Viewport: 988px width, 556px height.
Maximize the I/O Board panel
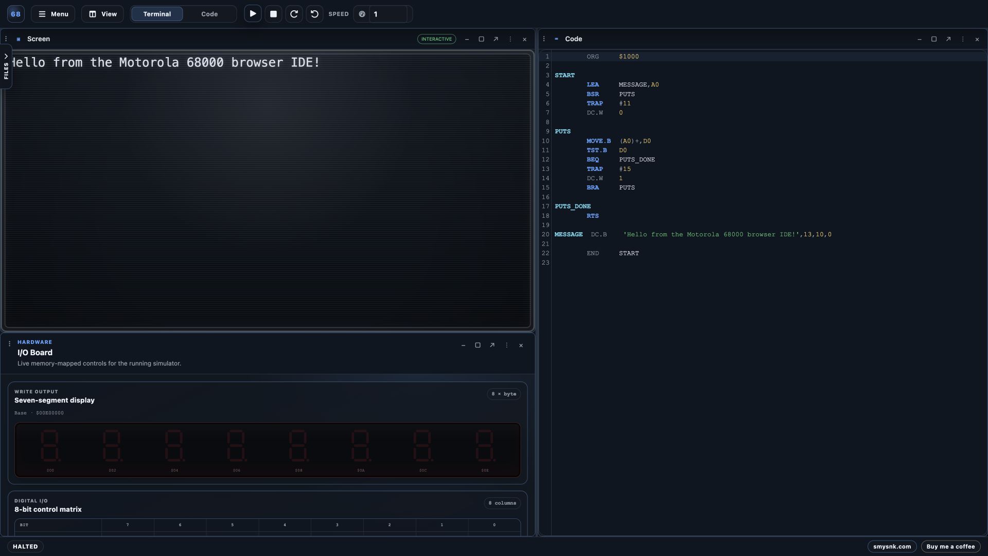(x=478, y=345)
